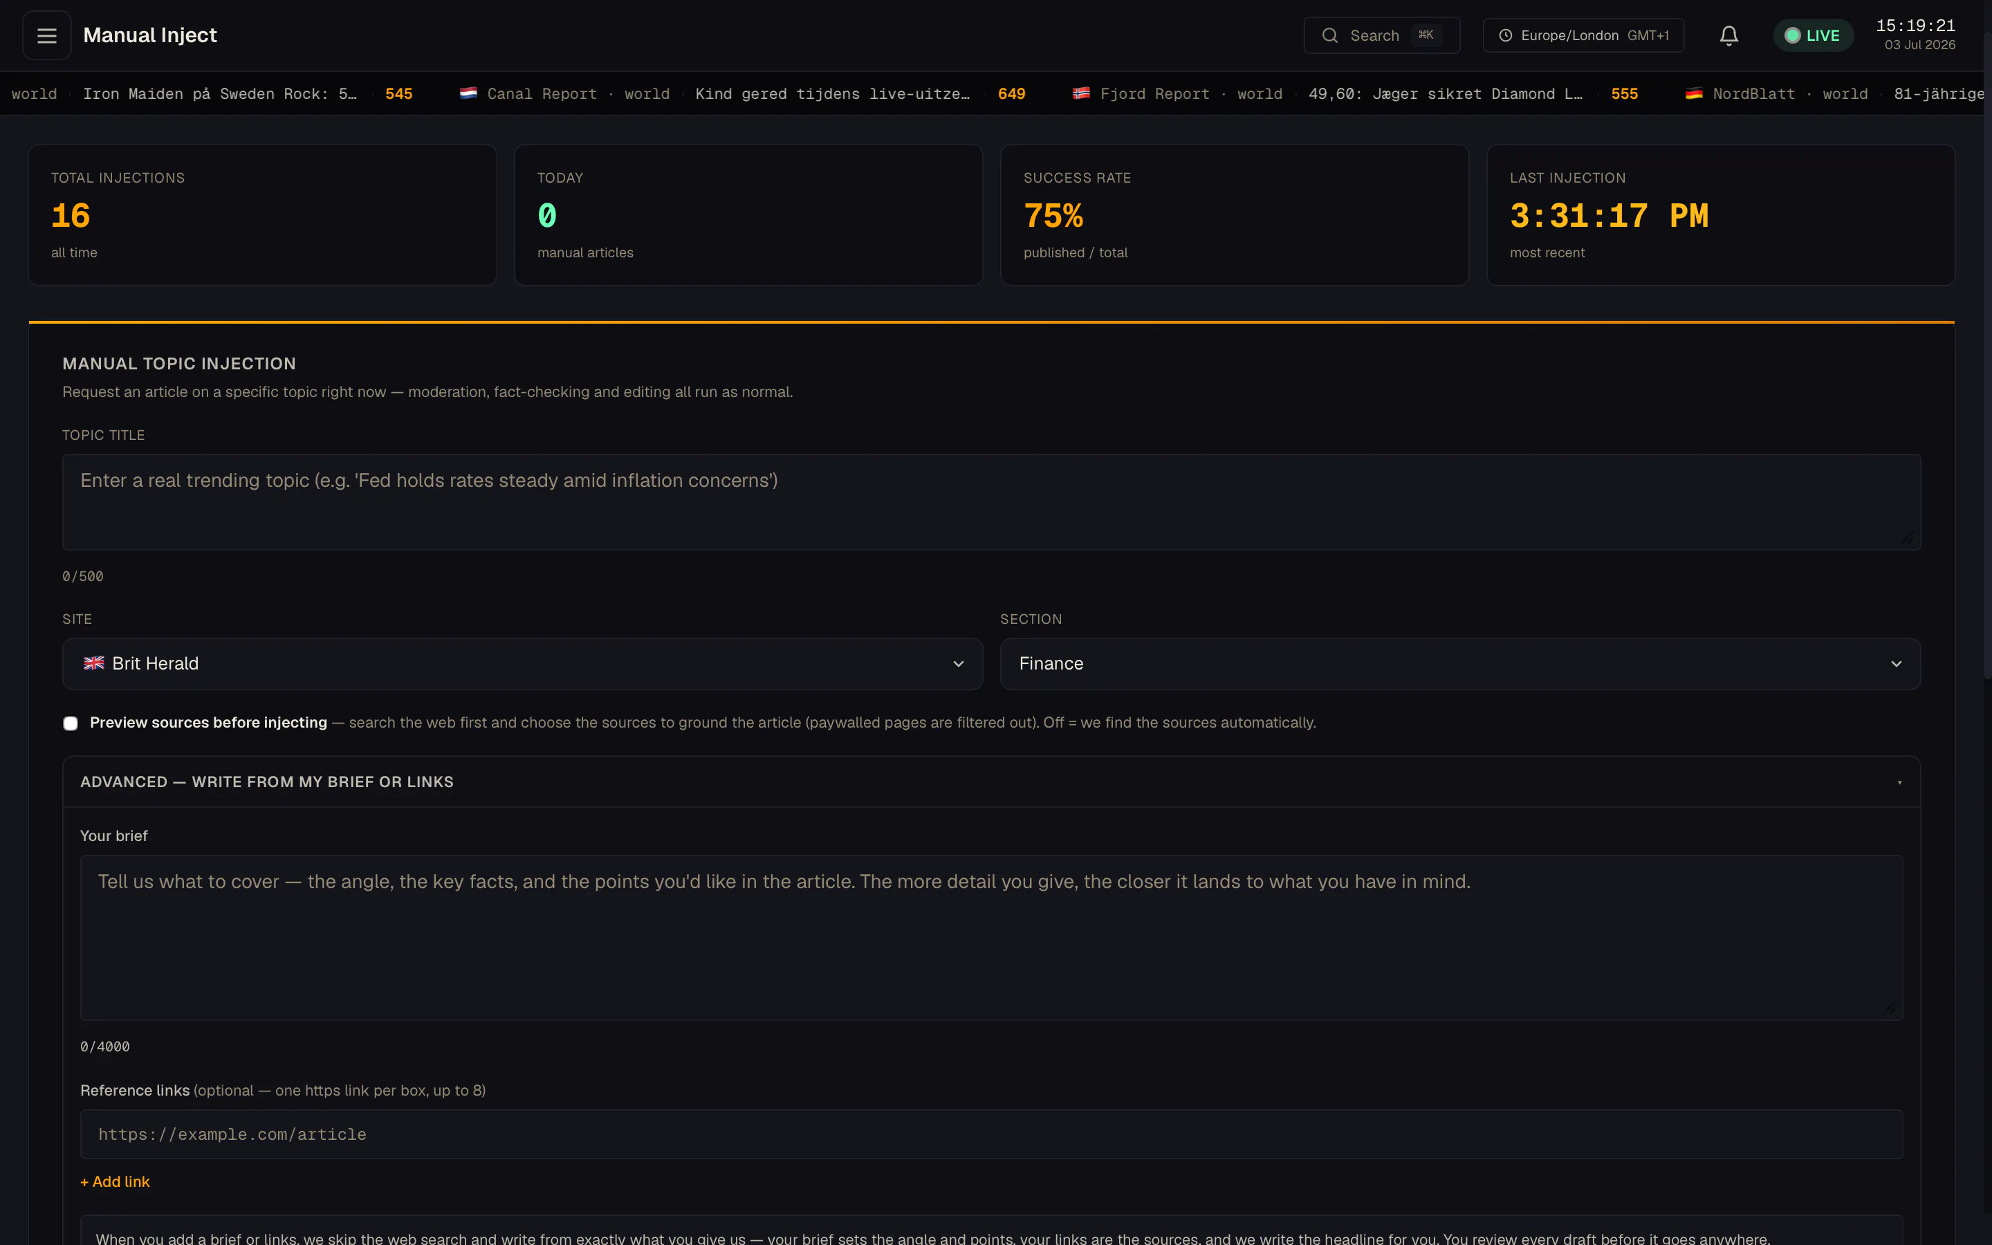Viewport: 1992px width, 1245px height.
Task: Collapse the Advanced brief or links section
Action: click(x=991, y=782)
